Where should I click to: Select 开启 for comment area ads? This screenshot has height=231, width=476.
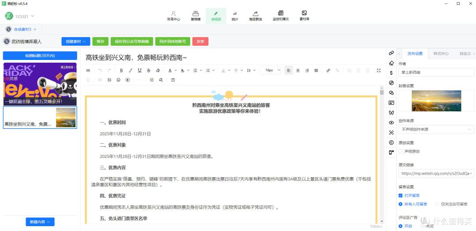click(400, 226)
